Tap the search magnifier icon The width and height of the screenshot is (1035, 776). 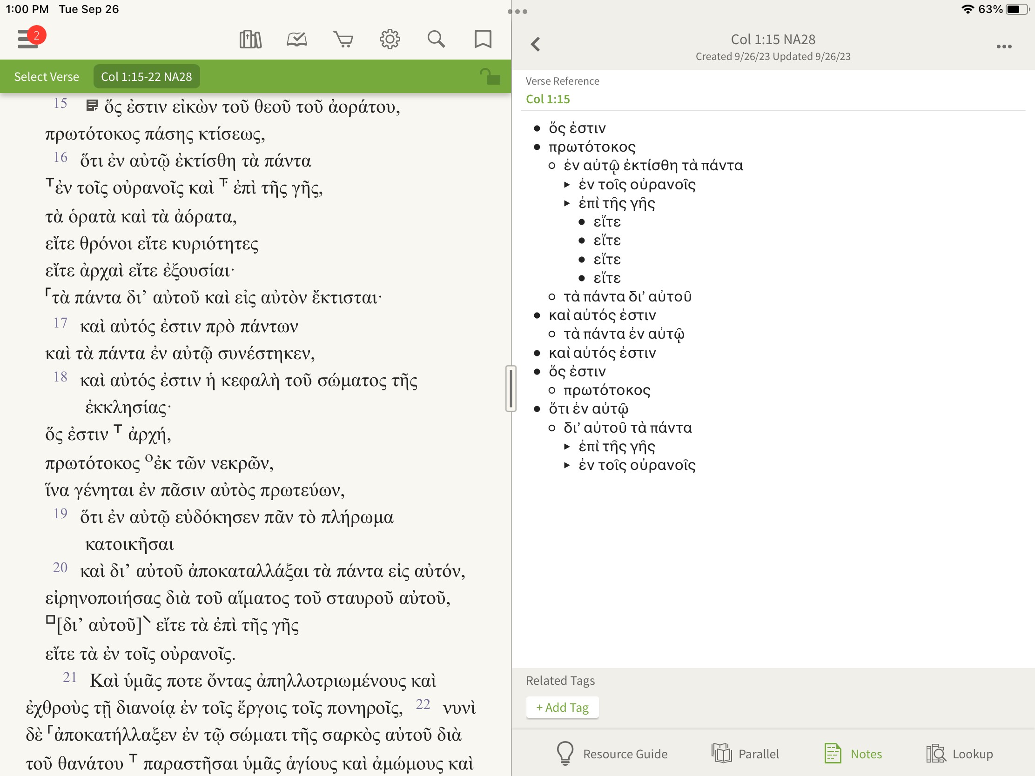pyautogui.click(x=436, y=39)
